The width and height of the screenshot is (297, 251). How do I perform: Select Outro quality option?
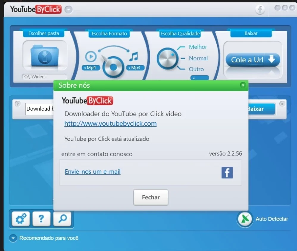pos(196,69)
